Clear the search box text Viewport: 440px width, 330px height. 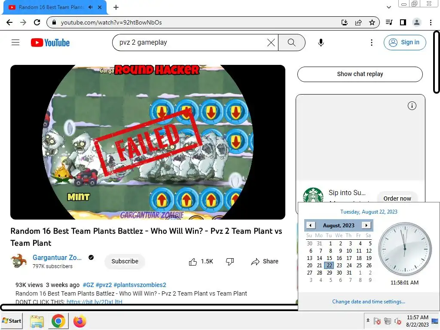[x=271, y=43]
